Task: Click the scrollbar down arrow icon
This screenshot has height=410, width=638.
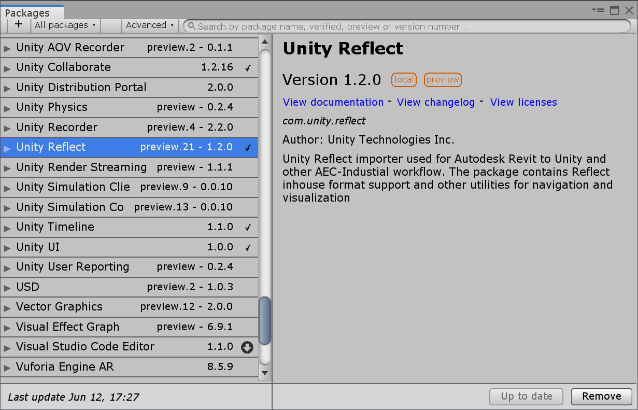Action: [264, 373]
